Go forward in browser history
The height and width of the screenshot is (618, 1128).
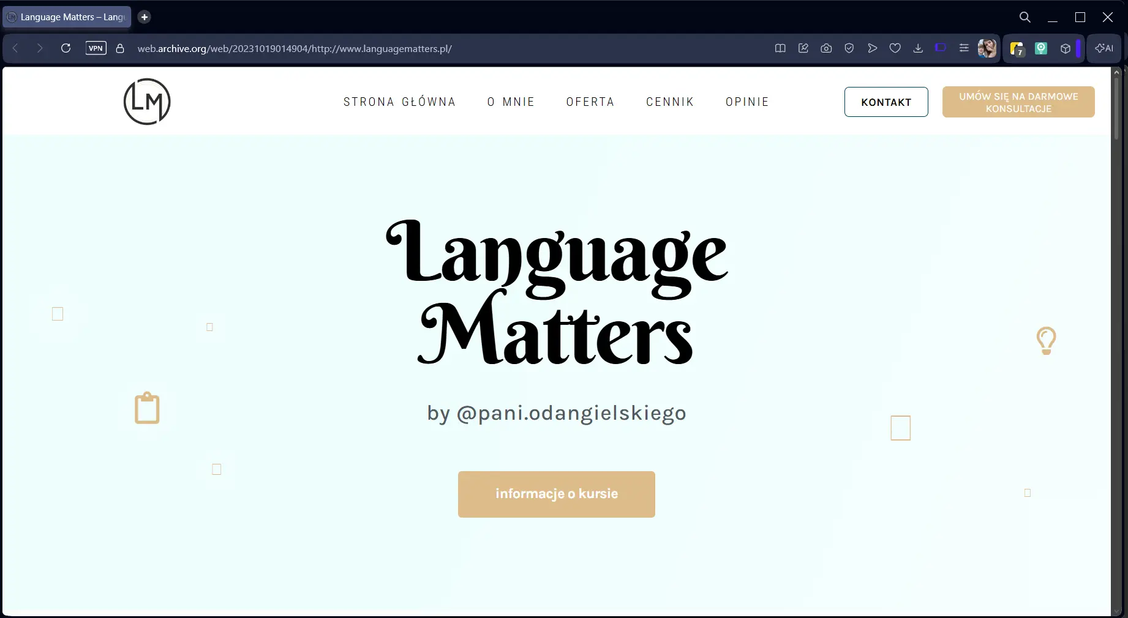[x=40, y=48]
